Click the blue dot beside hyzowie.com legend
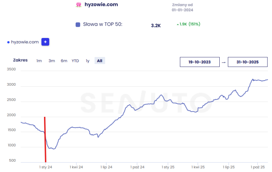Screen dimensions: 272x172 (8, 42)
